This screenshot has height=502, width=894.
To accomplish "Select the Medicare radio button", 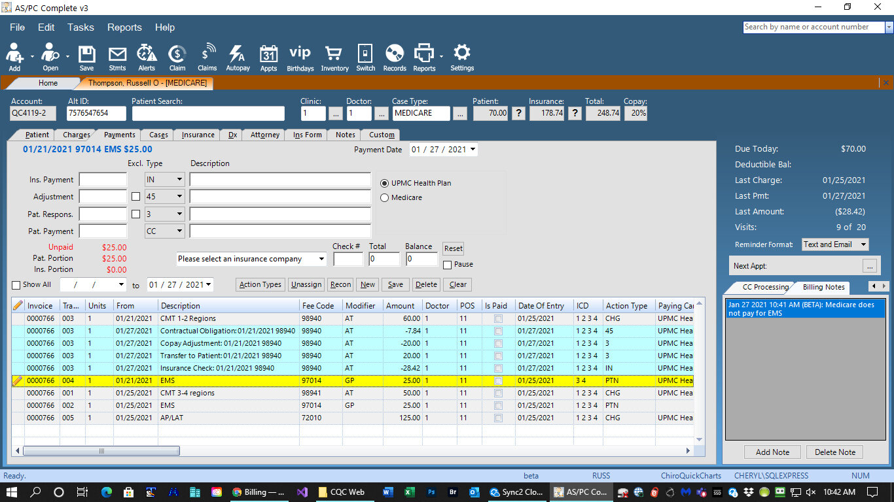I will (x=385, y=197).
